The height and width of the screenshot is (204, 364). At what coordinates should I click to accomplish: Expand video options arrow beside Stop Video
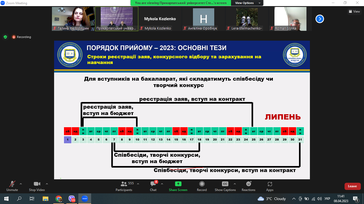pos(47,184)
